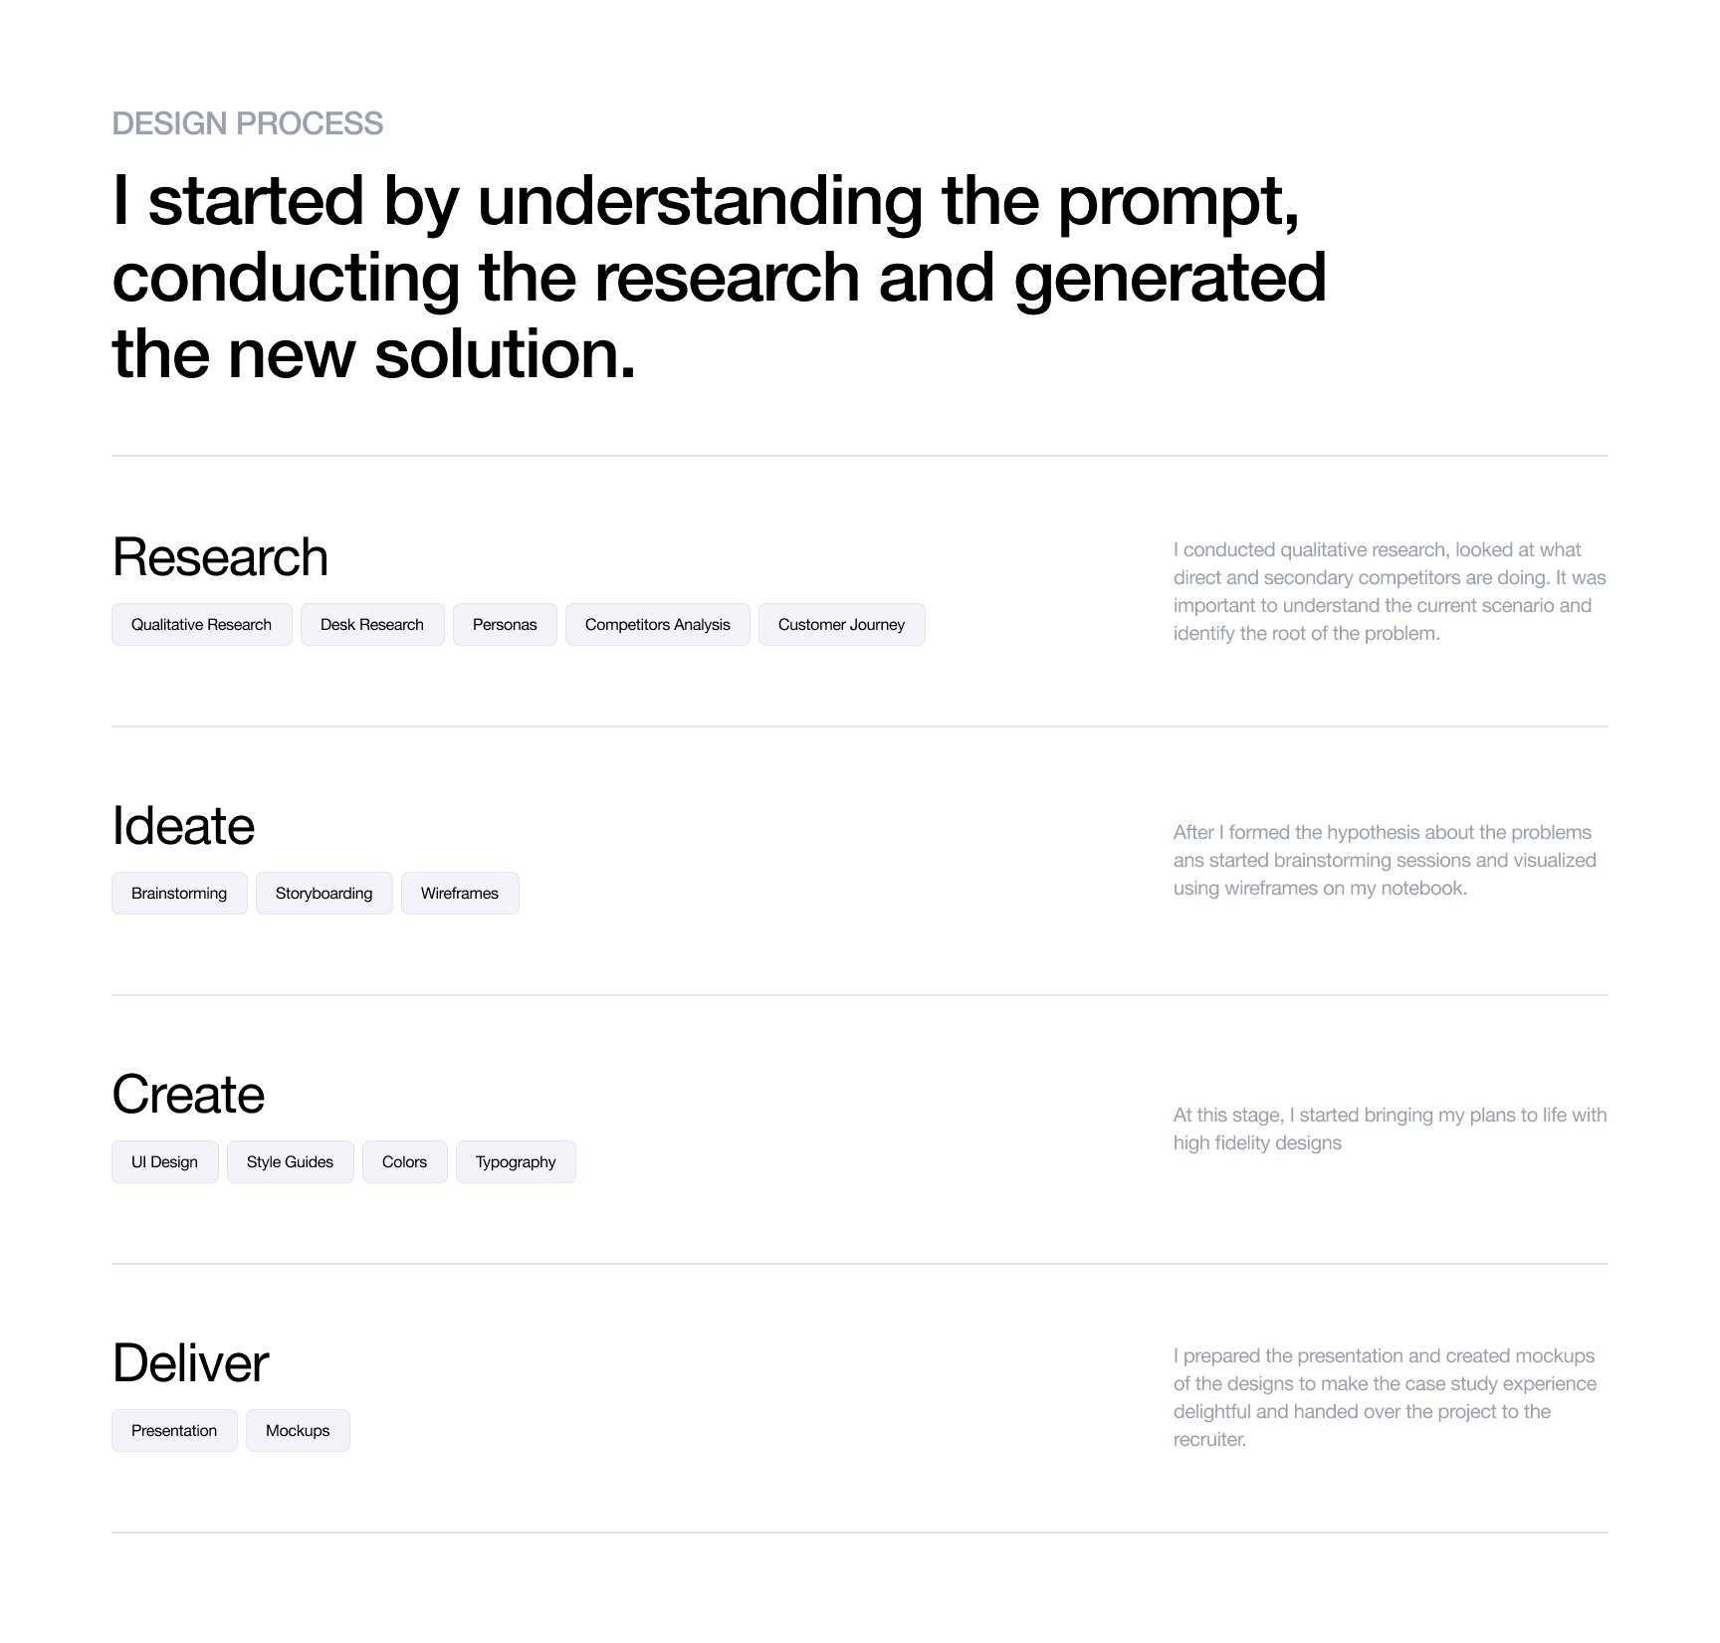Image resolution: width=1720 pixels, height=1643 pixels.
Task: Click the Typography tag
Action: pyautogui.click(x=516, y=1161)
